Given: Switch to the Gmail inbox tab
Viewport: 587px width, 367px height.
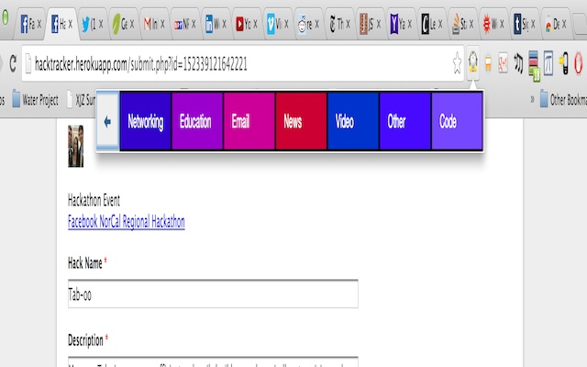Looking at the screenshot, I should tap(154, 25).
